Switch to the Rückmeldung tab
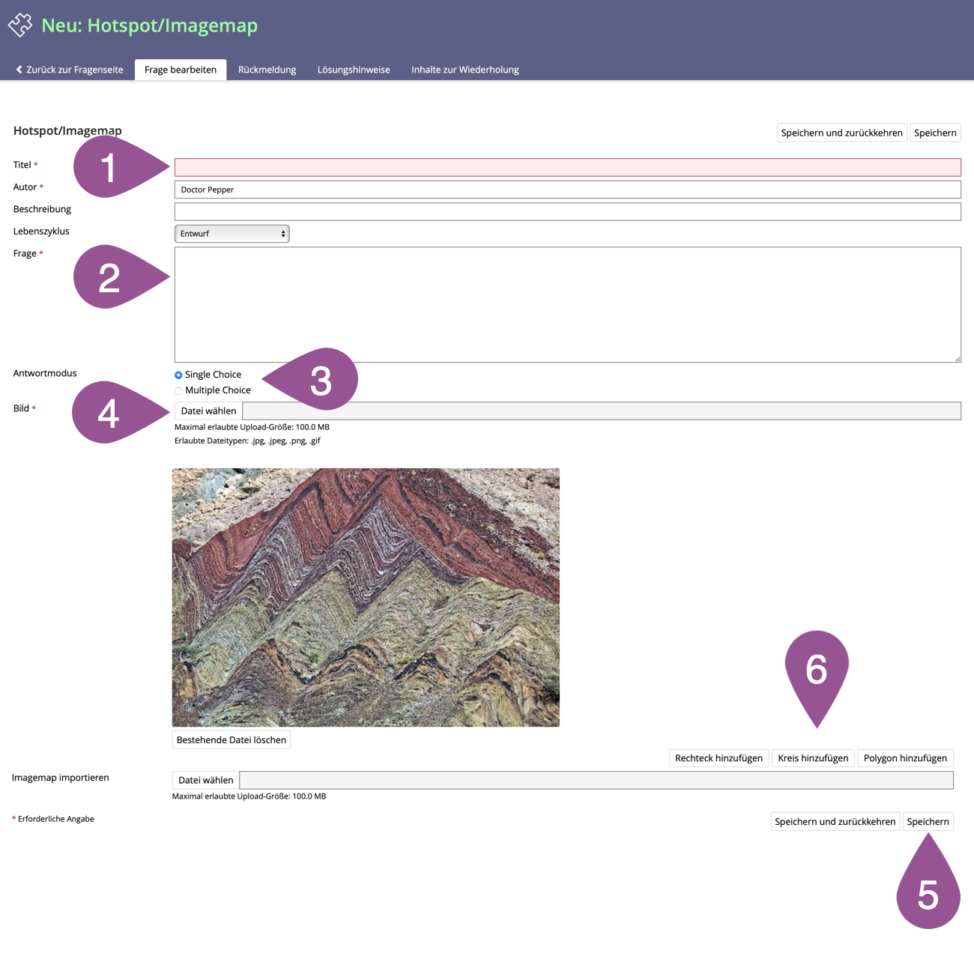974x974 pixels. [x=267, y=70]
